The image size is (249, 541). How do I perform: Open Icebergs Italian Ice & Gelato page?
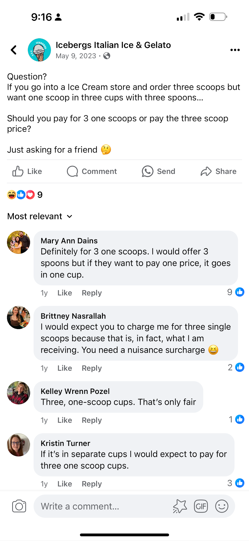click(x=113, y=45)
